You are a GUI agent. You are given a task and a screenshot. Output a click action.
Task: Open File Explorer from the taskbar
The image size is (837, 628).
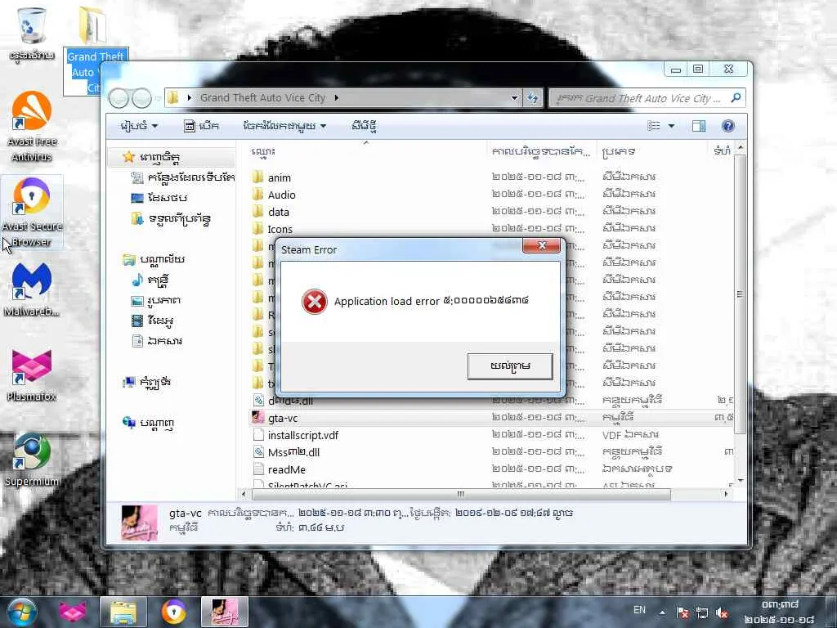123,612
